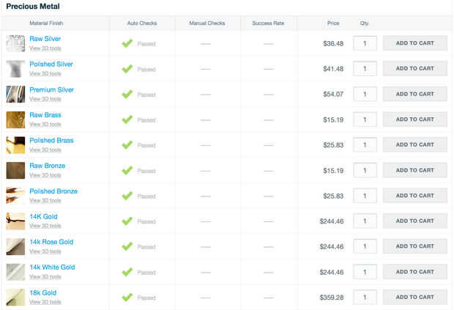Screen dimensions: 454x310
Task: Click the Raw Bronze swatch image
Action: tap(15, 170)
